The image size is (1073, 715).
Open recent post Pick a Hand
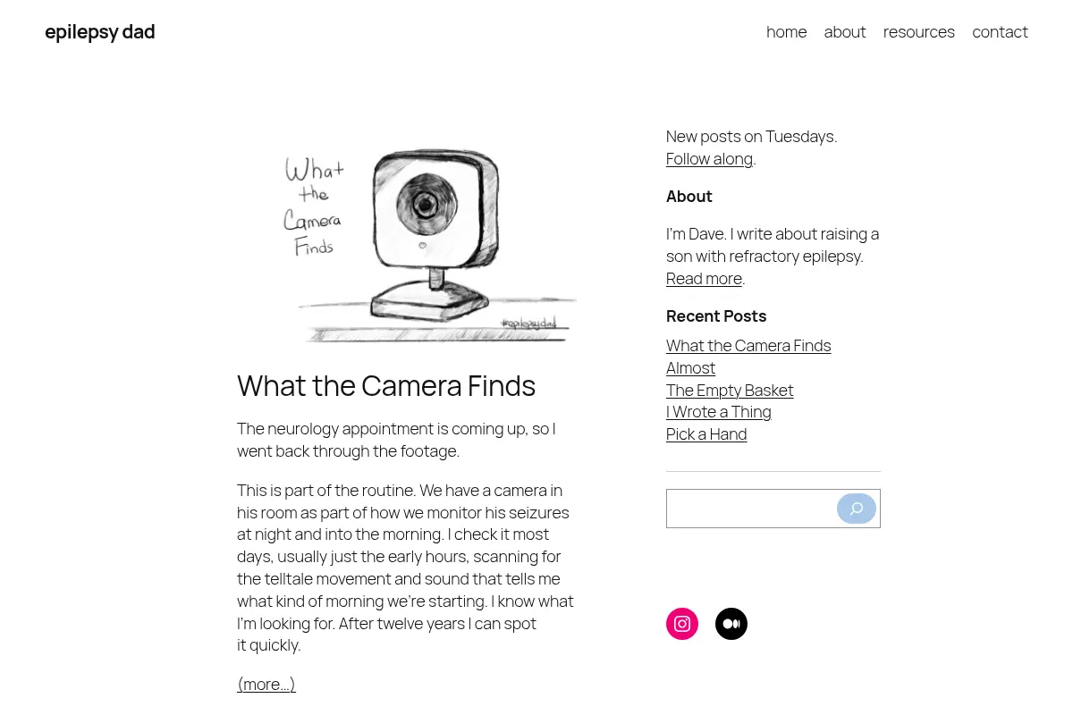coord(706,434)
